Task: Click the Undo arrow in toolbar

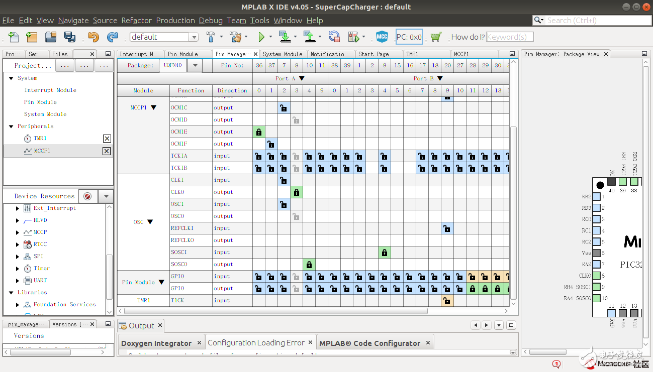Action: coord(94,37)
